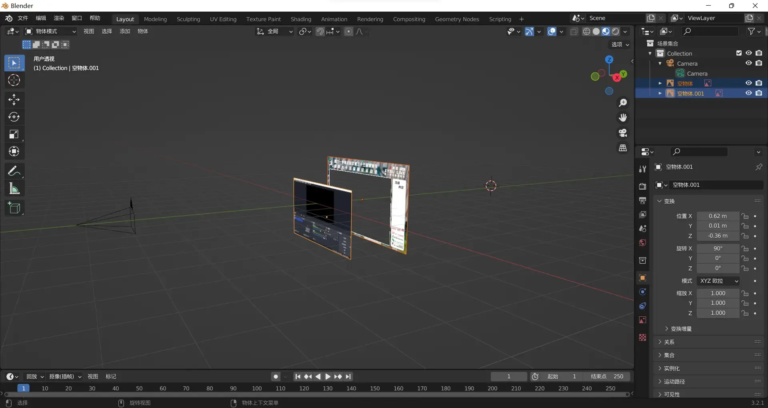
Task: Click the outliner filter funnel icon
Action: 754,31
